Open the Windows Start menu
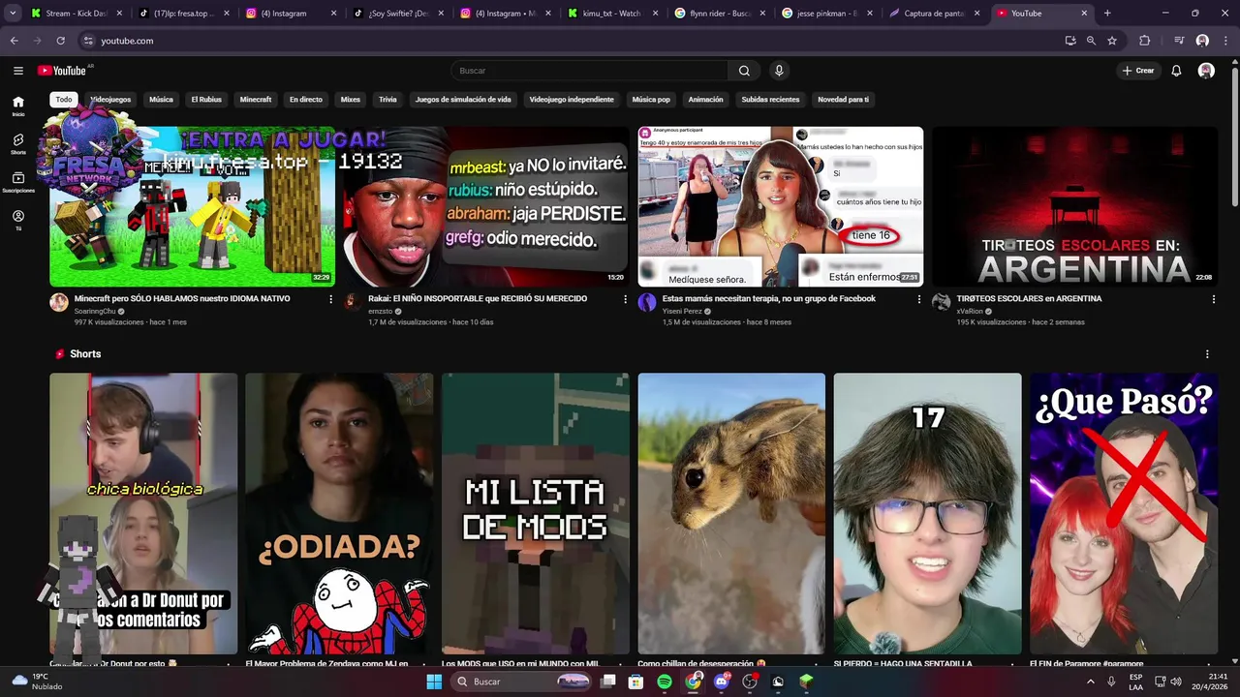Screen dimensions: 1240x697 point(434,682)
